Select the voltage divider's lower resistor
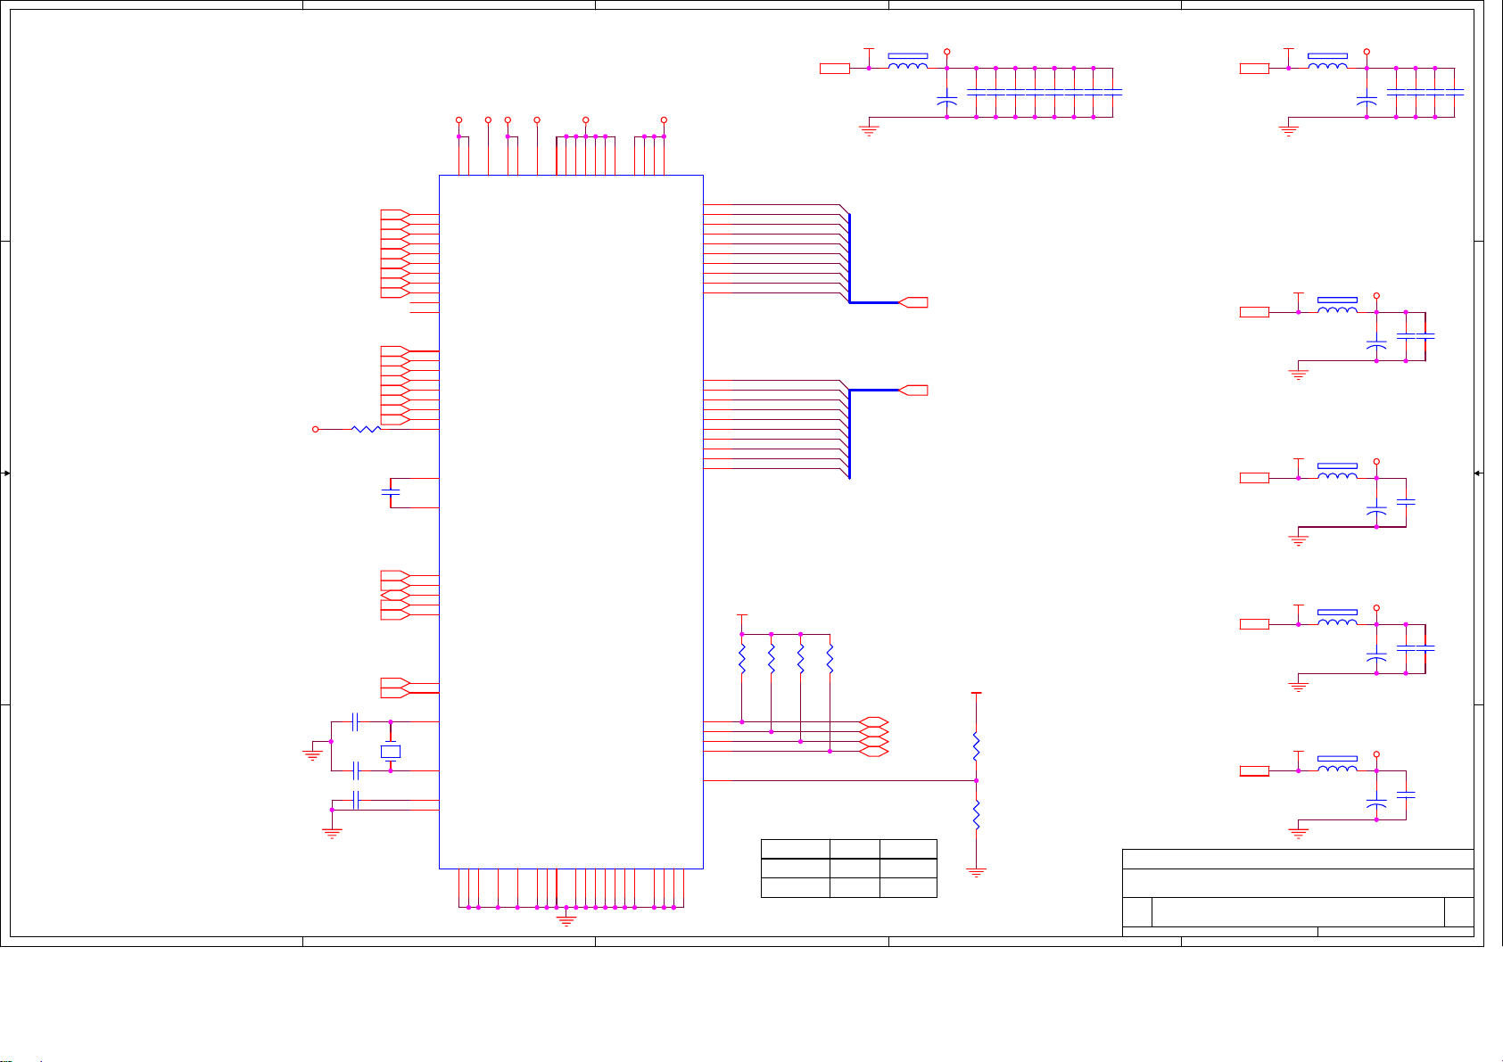The height and width of the screenshot is (1062, 1503). coord(977,815)
